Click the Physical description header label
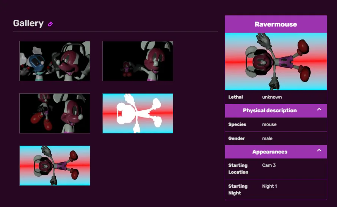Viewport: 337px width, 207px height. click(270, 110)
